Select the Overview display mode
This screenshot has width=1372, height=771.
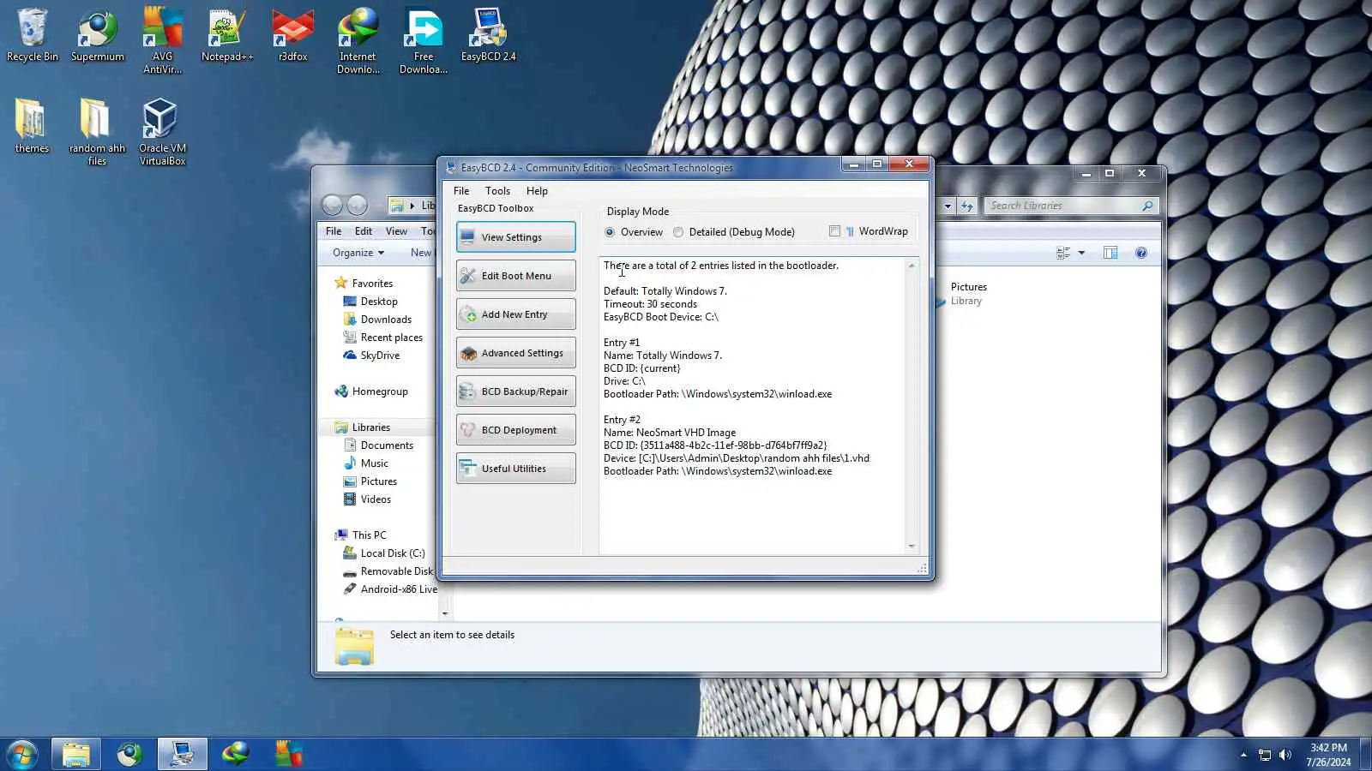tap(634, 232)
